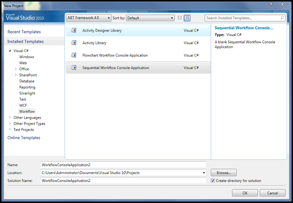
Task: Close the New Project dialog
Action: coord(283,5)
